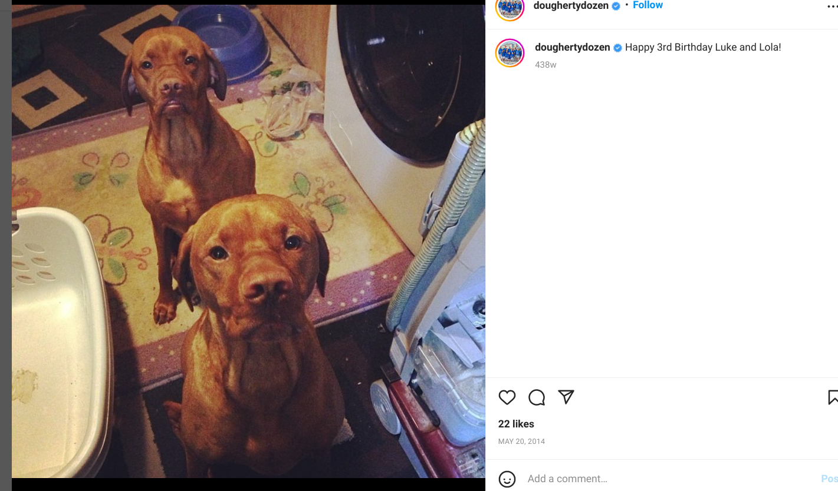
Task: Click the 438w timestamp under the caption
Action: (x=545, y=65)
